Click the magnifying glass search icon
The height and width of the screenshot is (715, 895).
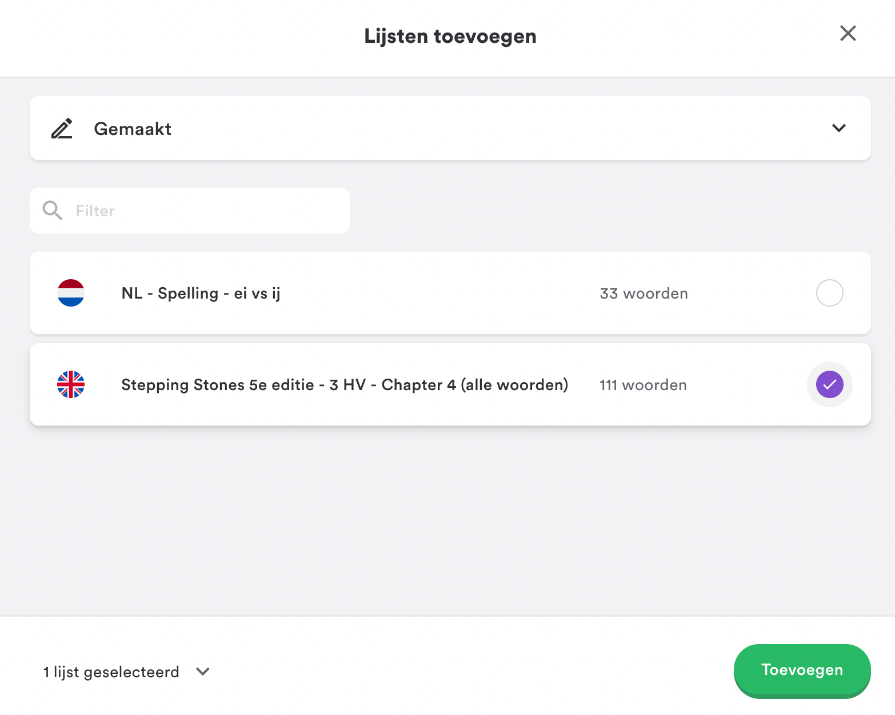pos(53,210)
